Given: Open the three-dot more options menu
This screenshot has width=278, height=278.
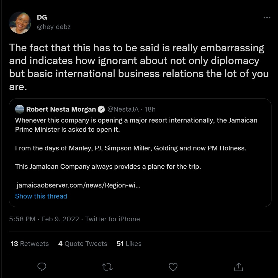Looking at the screenshot, I should pyautogui.click(x=267, y=18).
